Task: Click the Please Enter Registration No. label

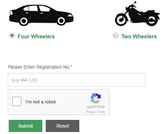Action: 40,67
